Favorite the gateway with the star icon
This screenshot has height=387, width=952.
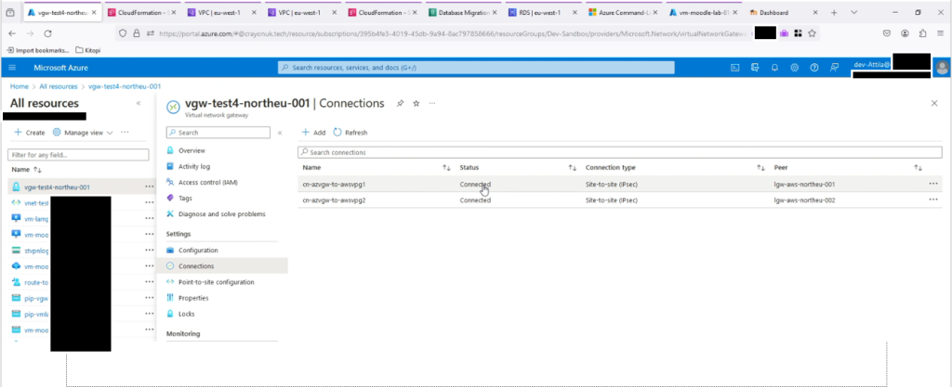pyautogui.click(x=416, y=103)
